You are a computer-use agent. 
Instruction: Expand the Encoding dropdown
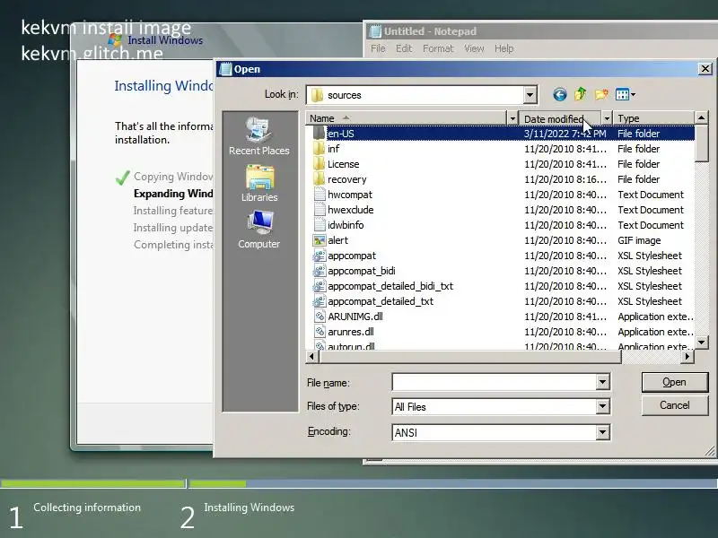603,432
